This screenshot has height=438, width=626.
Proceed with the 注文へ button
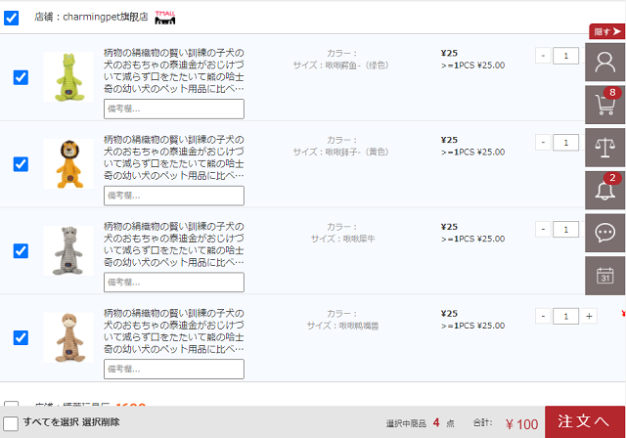pos(585,421)
